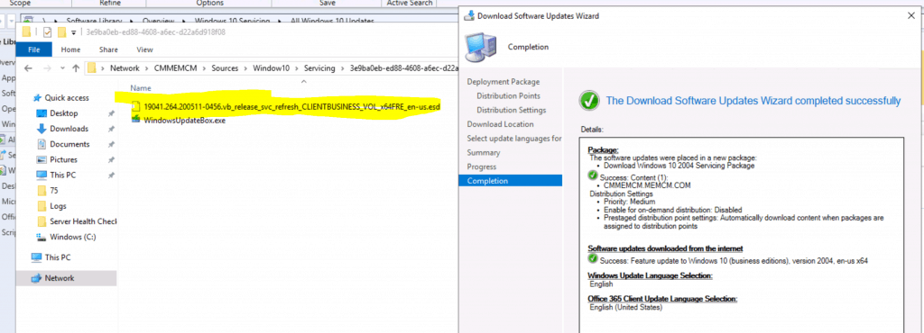
Task: Select CMMEMCM in the address breadcrumb
Action: click(x=176, y=68)
